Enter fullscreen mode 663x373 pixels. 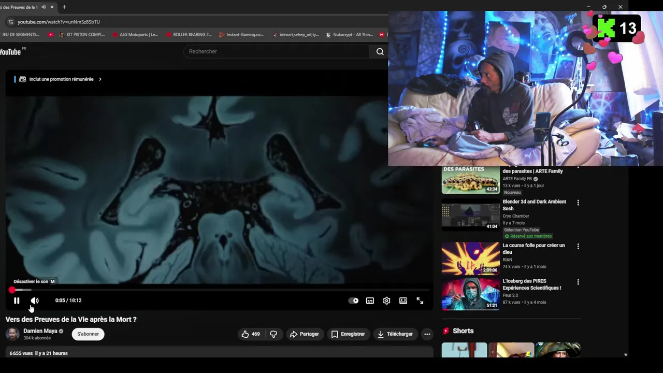420,300
